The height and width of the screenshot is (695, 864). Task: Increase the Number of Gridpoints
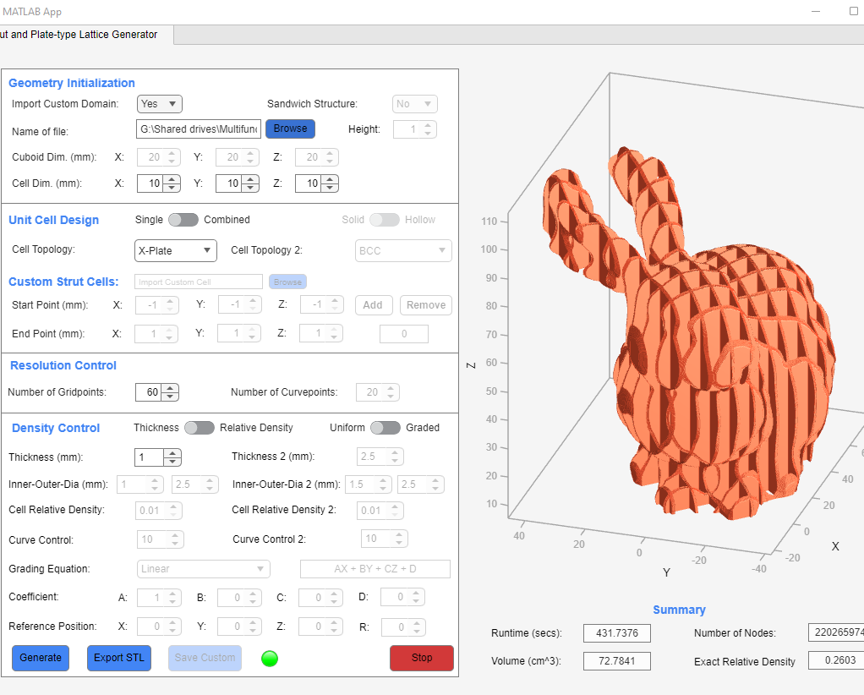(x=171, y=388)
